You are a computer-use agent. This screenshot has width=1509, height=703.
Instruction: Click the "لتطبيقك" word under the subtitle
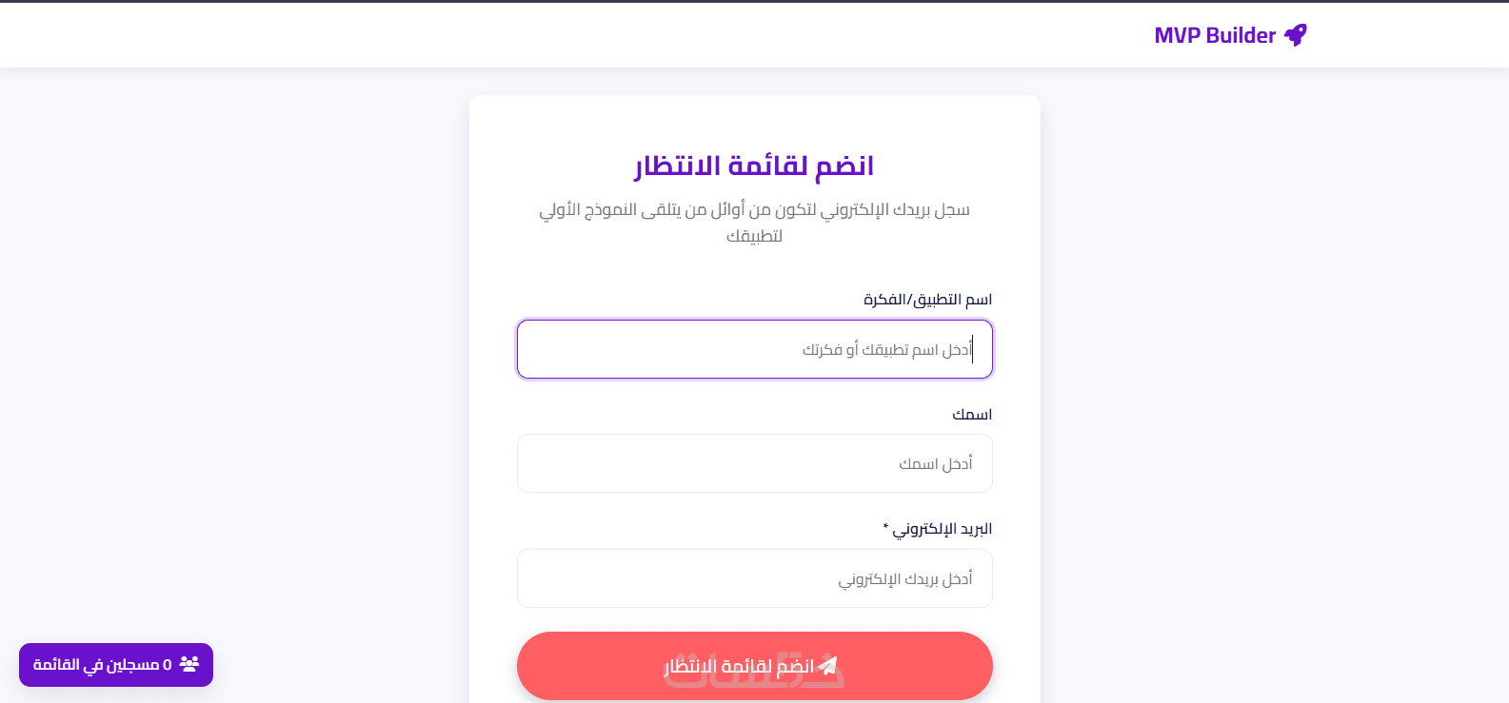click(754, 236)
